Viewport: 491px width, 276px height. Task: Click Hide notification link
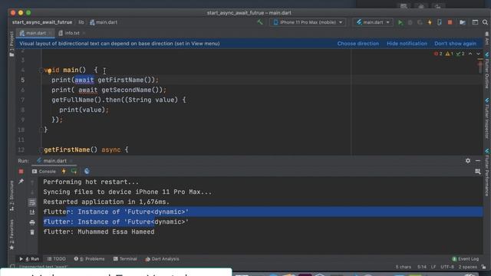pyautogui.click(x=407, y=44)
